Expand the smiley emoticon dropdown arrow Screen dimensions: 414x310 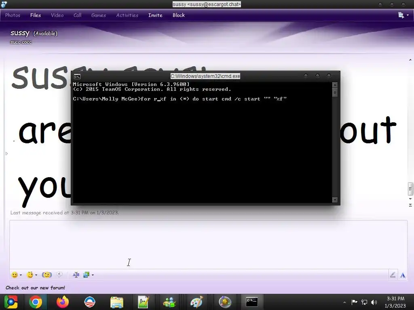coord(21,275)
